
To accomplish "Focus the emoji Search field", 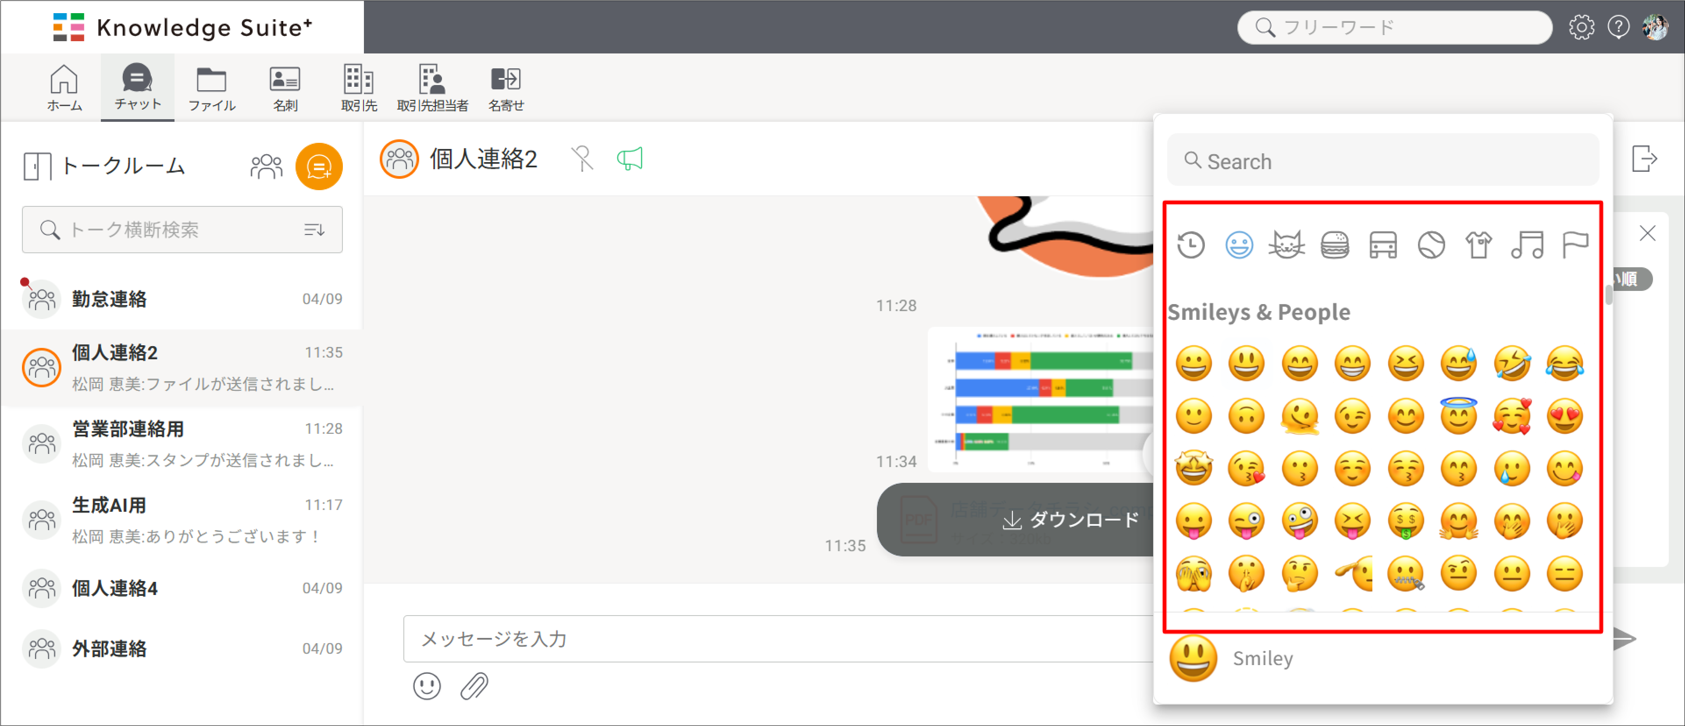I will point(1383,161).
